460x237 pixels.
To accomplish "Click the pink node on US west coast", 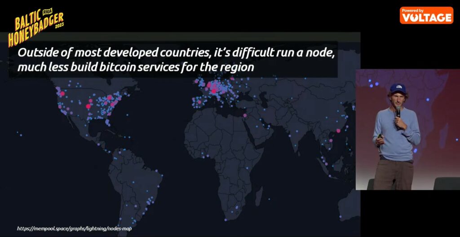I will pyautogui.click(x=62, y=94).
